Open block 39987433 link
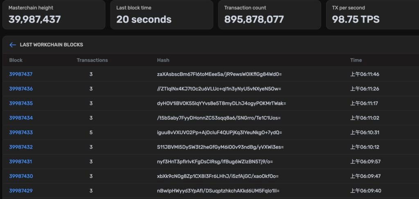This screenshot has width=419, height=199. 21,132
